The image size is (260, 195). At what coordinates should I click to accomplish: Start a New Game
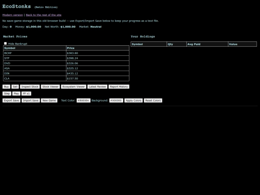tap(49, 101)
